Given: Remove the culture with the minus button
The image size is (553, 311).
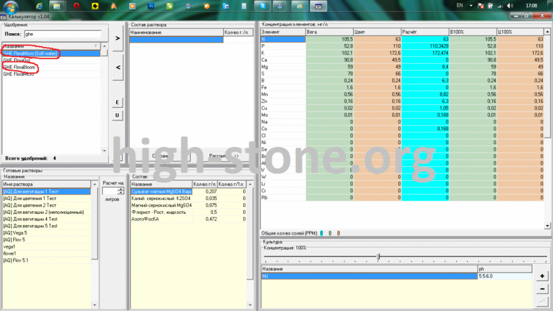Looking at the screenshot, I should 542,289.
